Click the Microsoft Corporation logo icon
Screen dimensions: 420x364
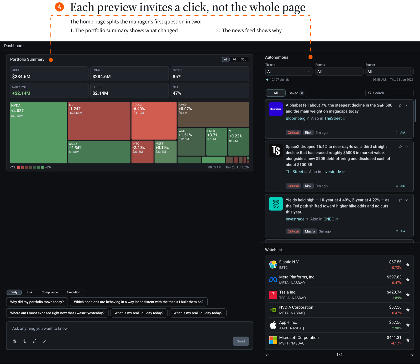[x=273, y=340]
